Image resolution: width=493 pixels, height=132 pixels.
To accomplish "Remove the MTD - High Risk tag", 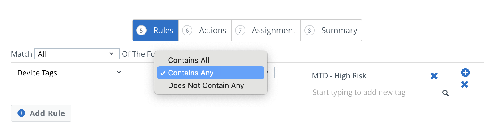I will [x=434, y=76].
